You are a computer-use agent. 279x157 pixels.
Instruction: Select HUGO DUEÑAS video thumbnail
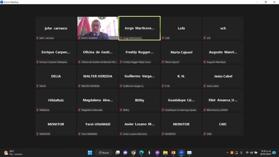(x=98, y=28)
